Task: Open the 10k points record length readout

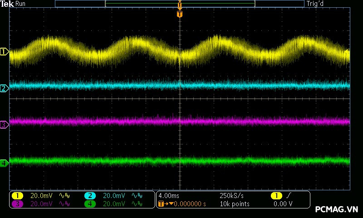Action: coord(234,204)
